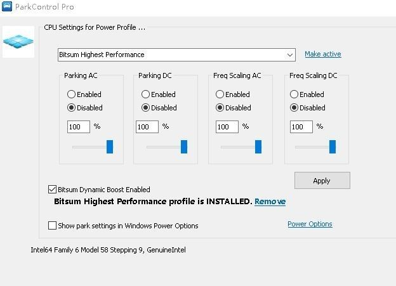
Task: Click the Parking AC percent field
Action: click(79, 127)
